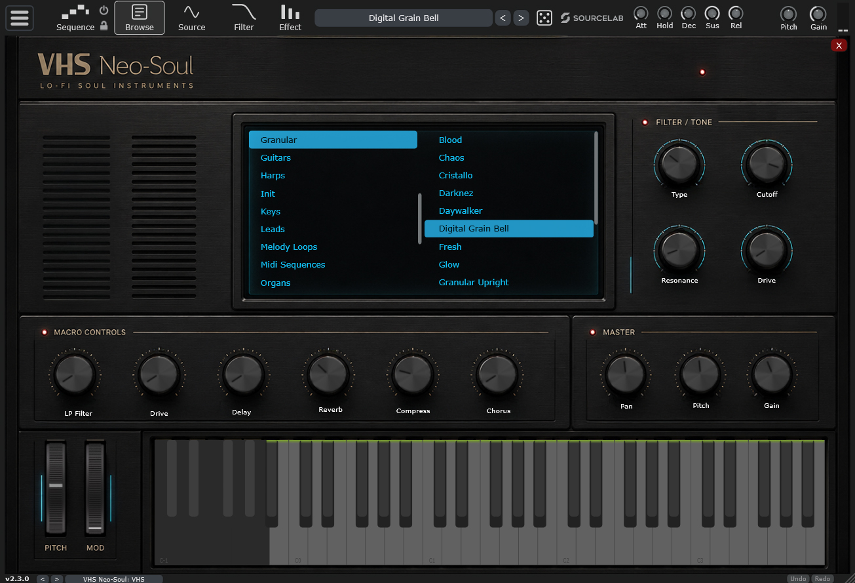
Task: Select the Init category
Action: click(x=333, y=193)
